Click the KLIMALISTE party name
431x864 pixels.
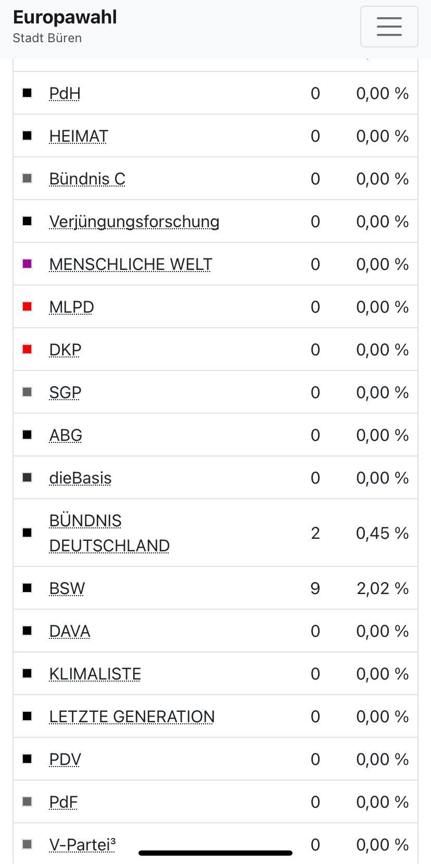coord(95,674)
